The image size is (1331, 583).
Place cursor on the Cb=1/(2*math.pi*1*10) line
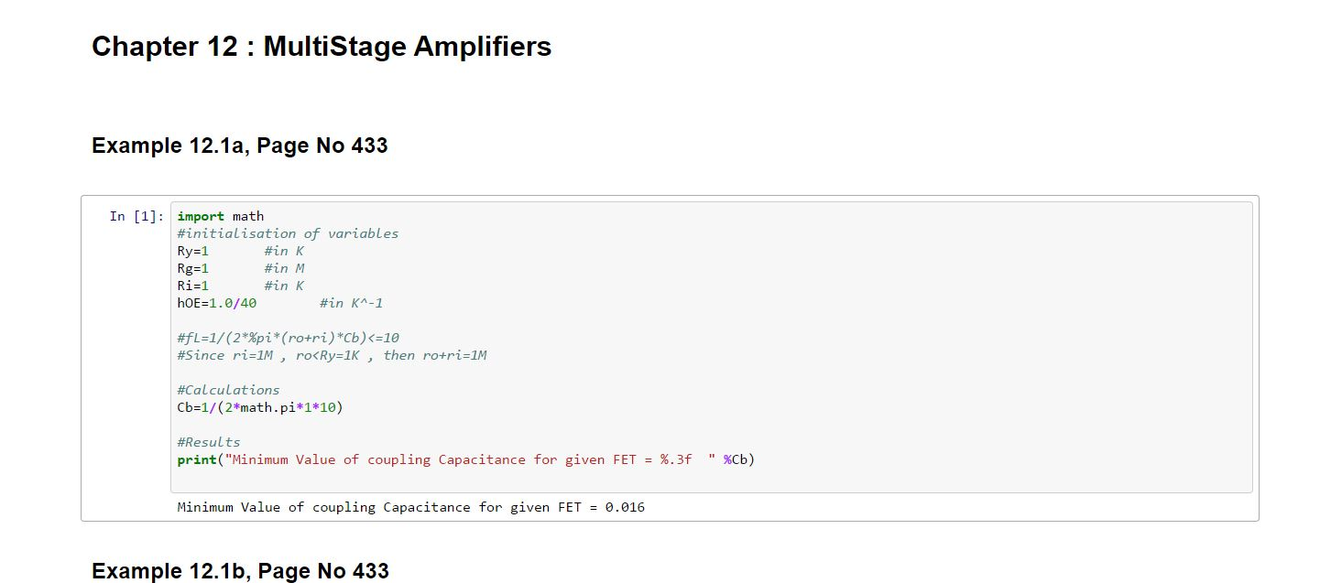pos(260,407)
